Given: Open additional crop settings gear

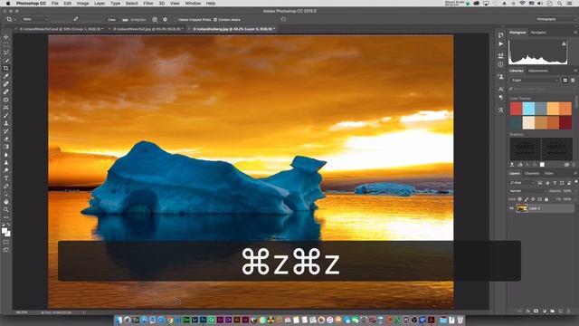Looking at the screenshot, I should coord(165,20).
